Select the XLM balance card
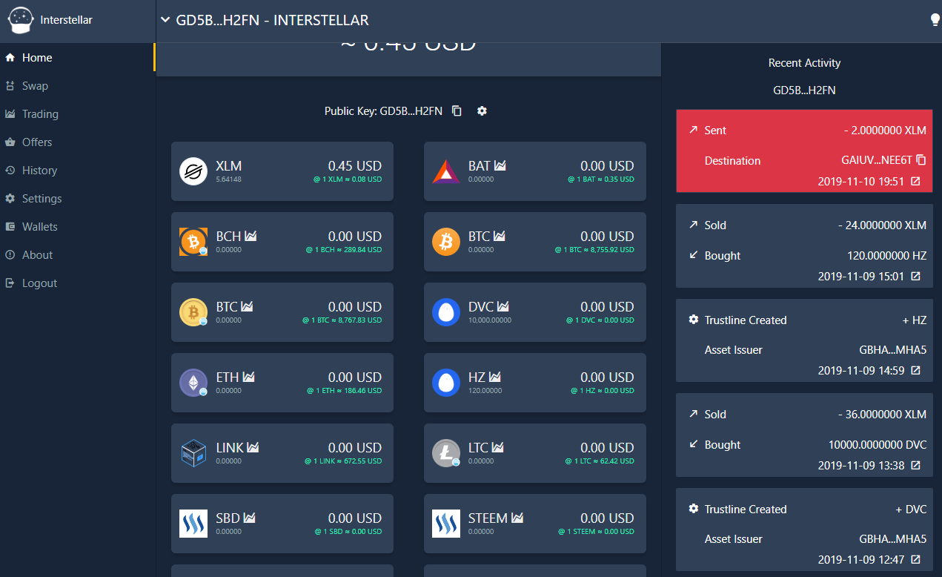The width and height of the screenshot is (942, 577). [x=282, y=171]
